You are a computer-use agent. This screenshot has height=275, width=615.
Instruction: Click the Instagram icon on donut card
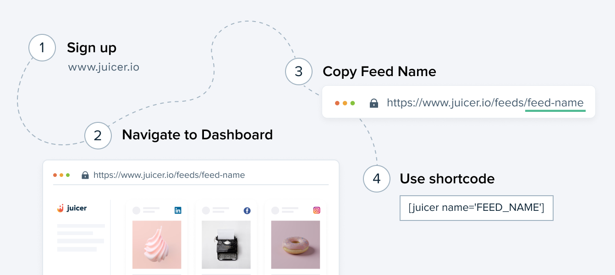(x=317, y=210)
